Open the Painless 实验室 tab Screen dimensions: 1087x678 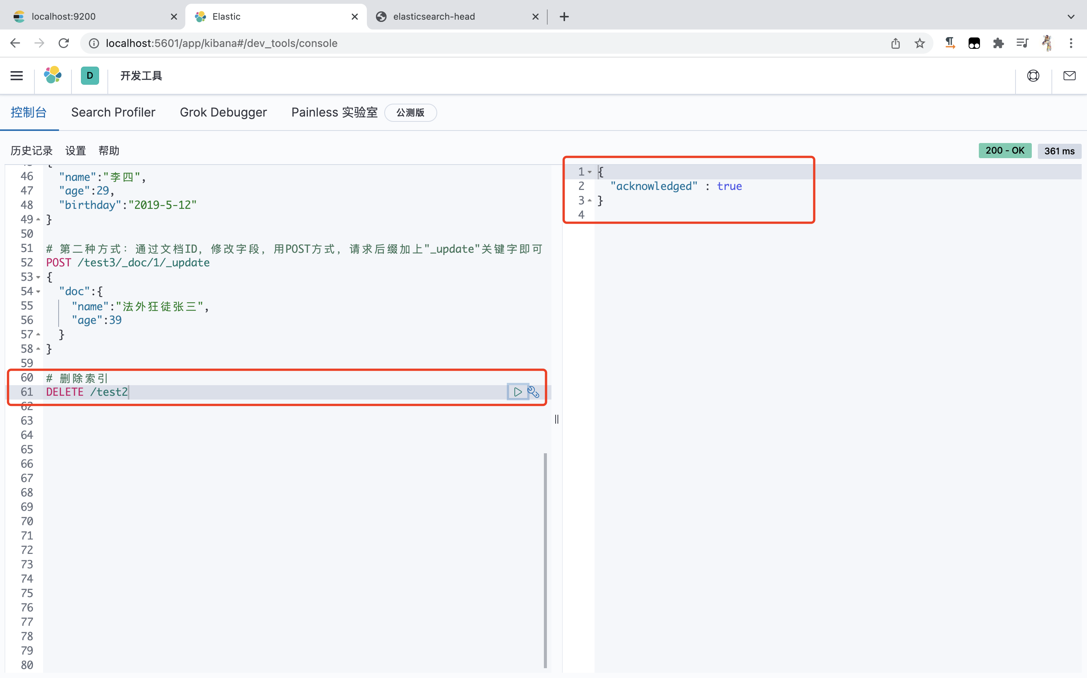point(334,112)
